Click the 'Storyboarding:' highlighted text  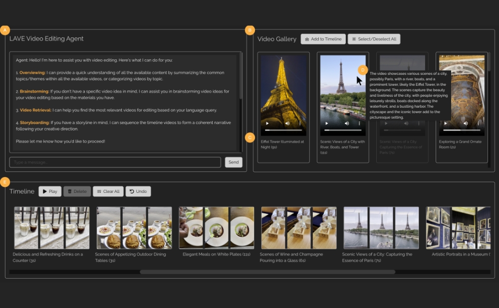[35, 123]
